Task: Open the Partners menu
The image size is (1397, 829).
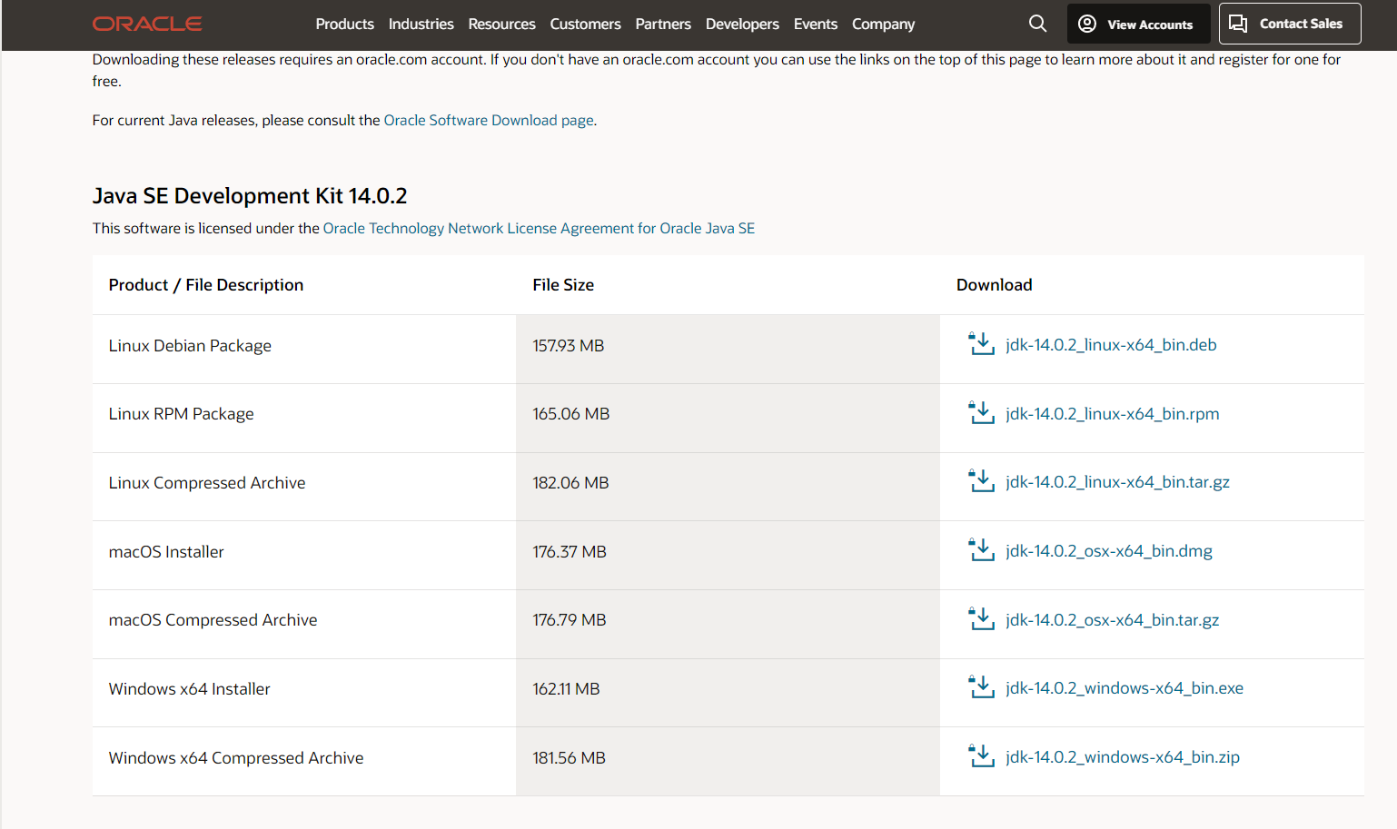Action: (663, 24)
